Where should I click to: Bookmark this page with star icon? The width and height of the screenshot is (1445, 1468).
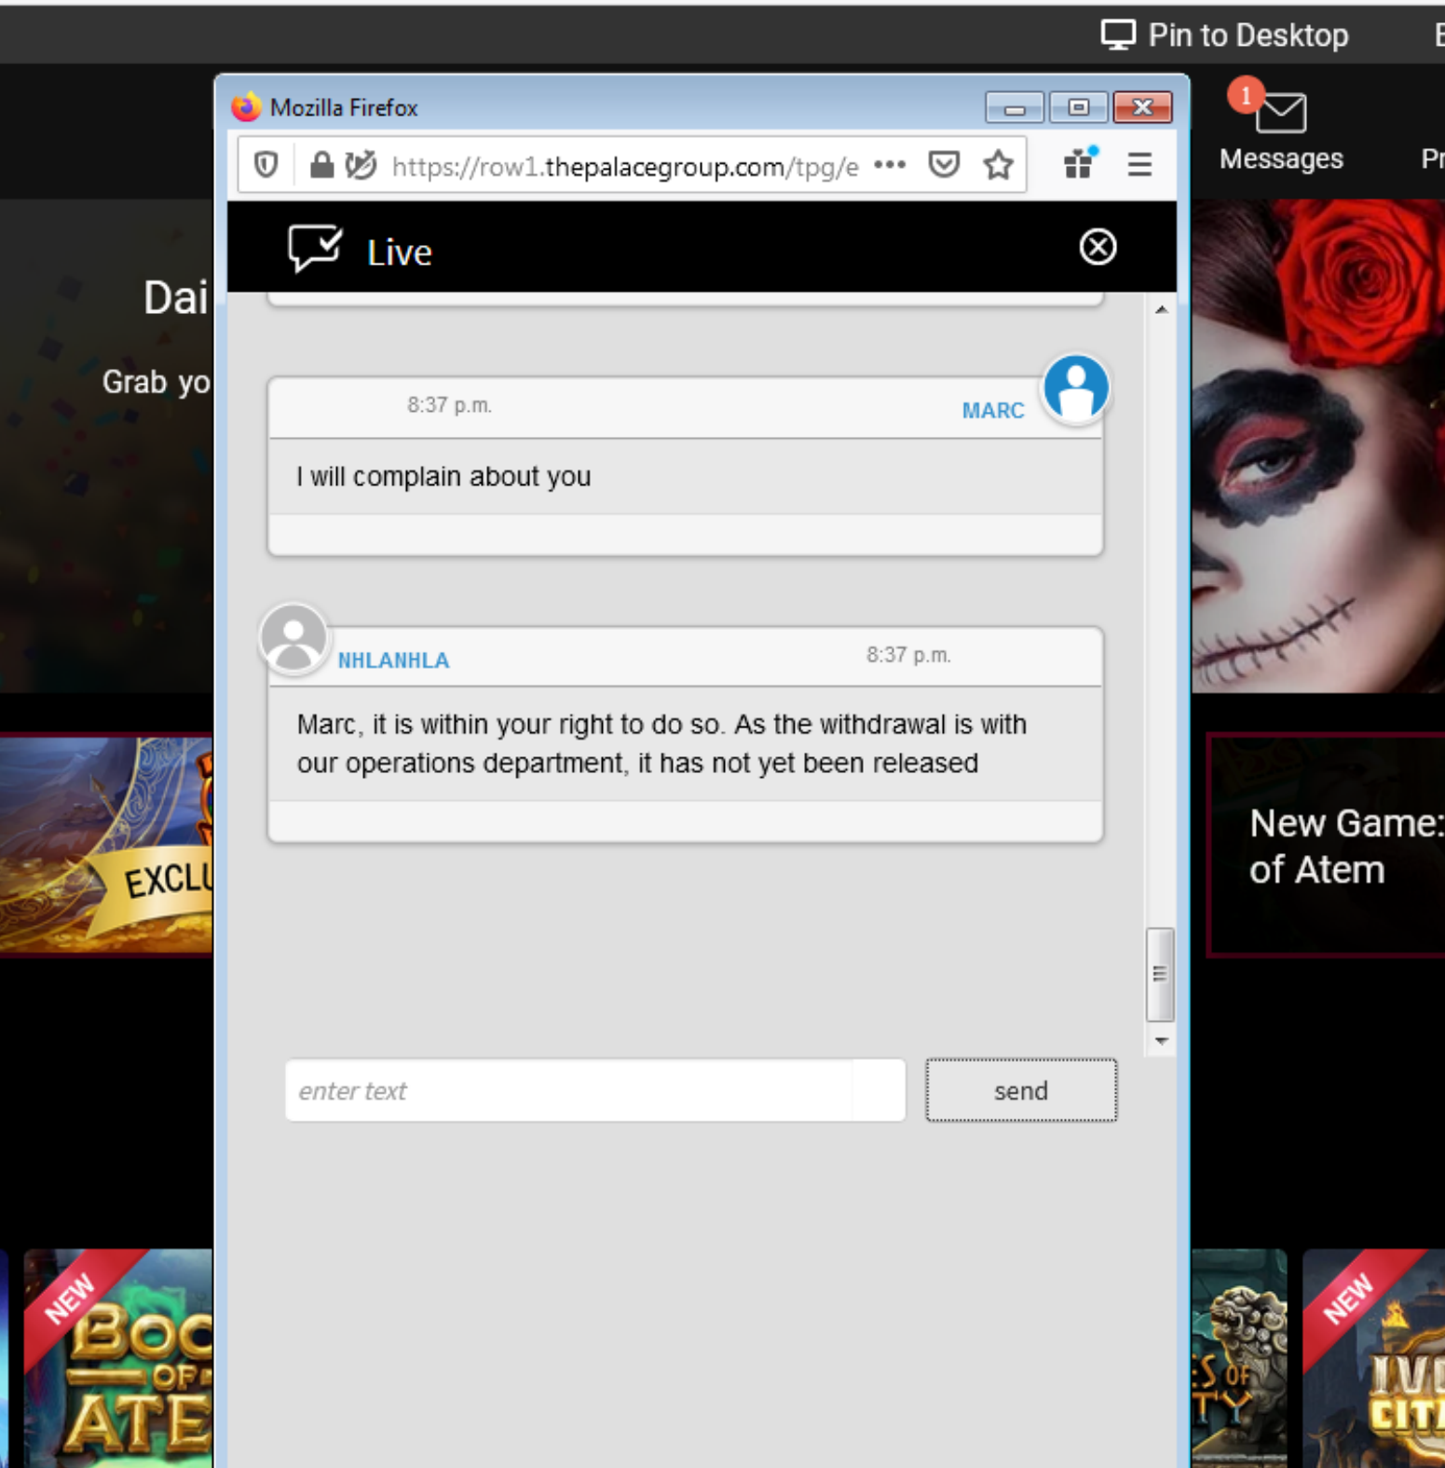click(998, 165)
